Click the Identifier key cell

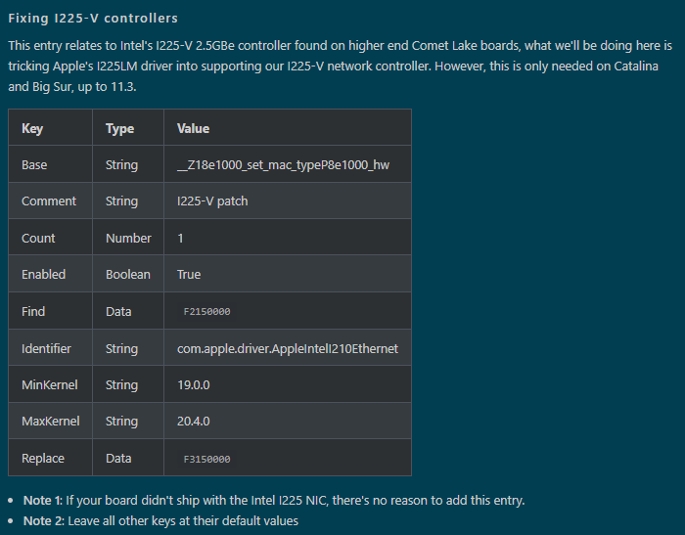click(46, 348)
